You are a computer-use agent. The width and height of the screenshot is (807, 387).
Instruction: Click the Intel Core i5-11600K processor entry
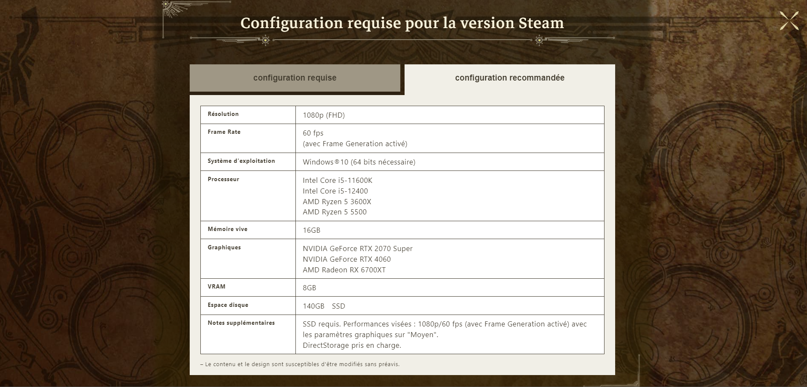coord(337,180)
